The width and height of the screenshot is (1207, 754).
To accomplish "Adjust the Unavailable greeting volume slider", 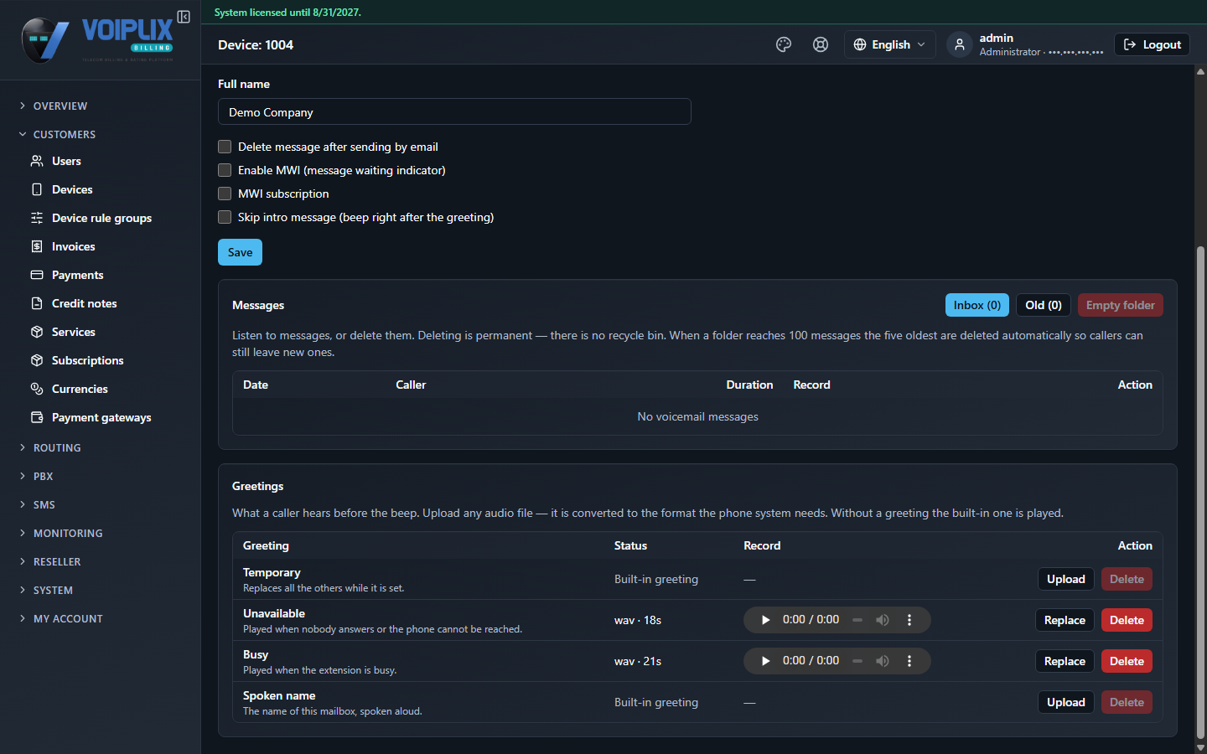I will coord(857,620).
